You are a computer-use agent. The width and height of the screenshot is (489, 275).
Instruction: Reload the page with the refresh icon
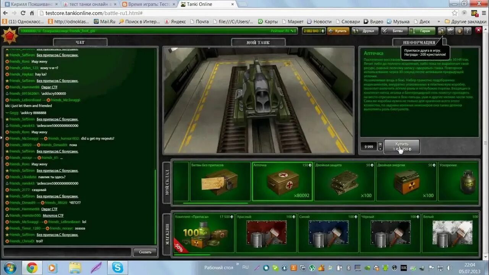click(23, 13)
